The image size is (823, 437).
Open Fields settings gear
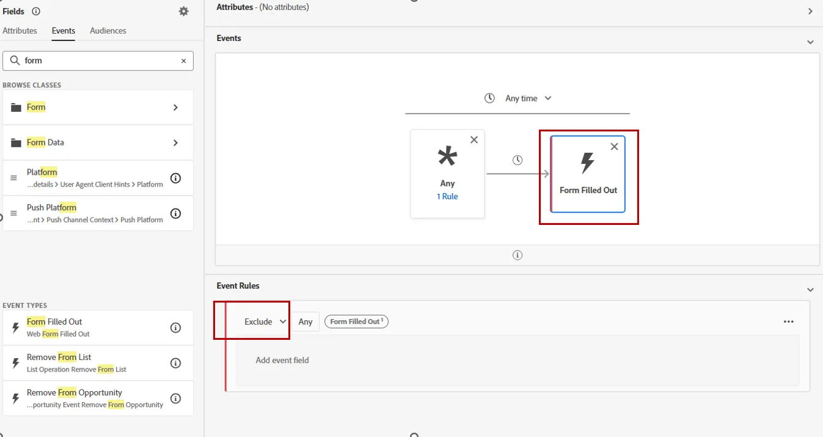click(183, 11)
